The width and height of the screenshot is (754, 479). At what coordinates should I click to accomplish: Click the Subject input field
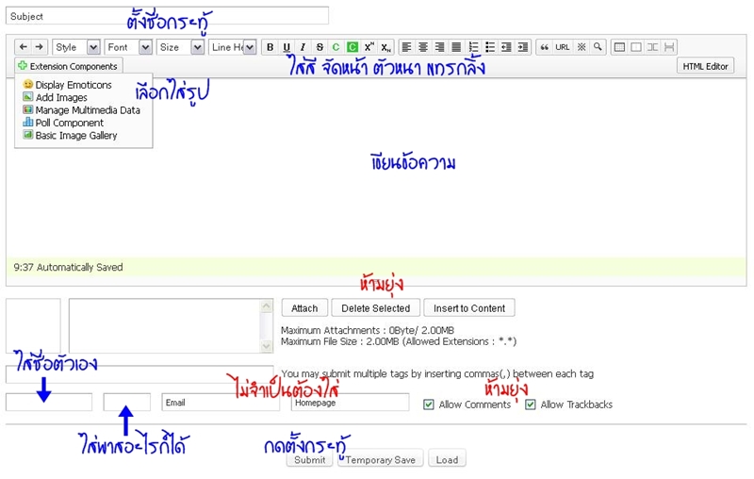tap(168, 15)
